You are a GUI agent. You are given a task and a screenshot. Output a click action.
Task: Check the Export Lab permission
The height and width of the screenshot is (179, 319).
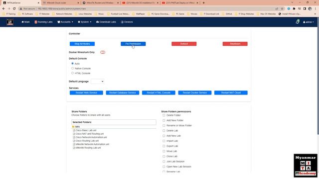(164, 146)
